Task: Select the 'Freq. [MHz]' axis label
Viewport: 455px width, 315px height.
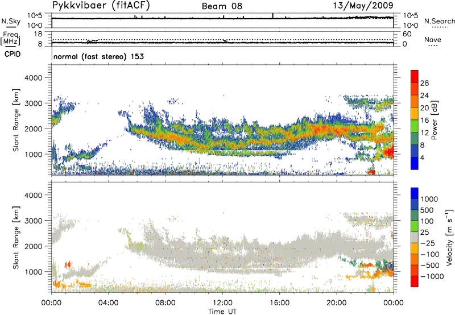Action: pyautogui.click(x=11, y=38)
